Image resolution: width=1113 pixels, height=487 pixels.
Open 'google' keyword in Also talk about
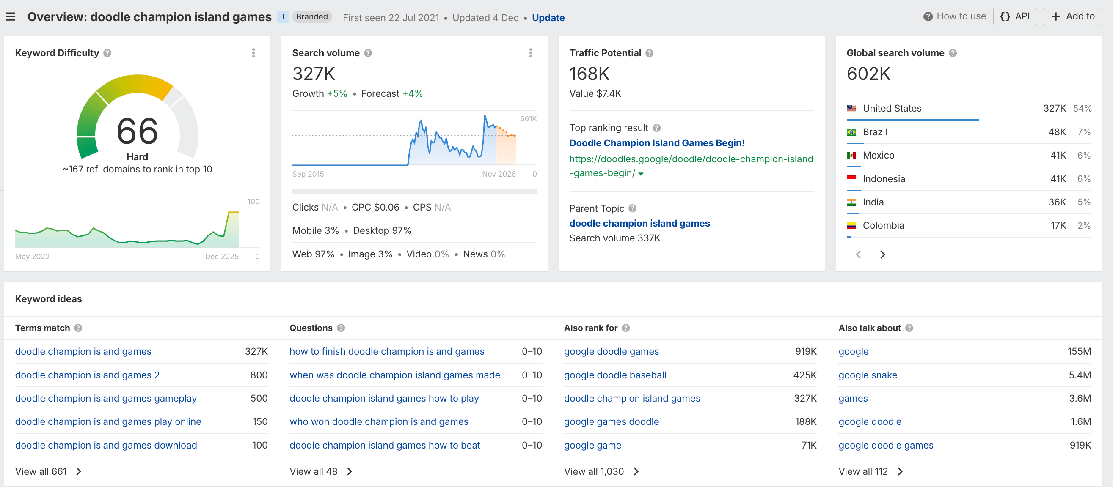[x=853, y=351]
